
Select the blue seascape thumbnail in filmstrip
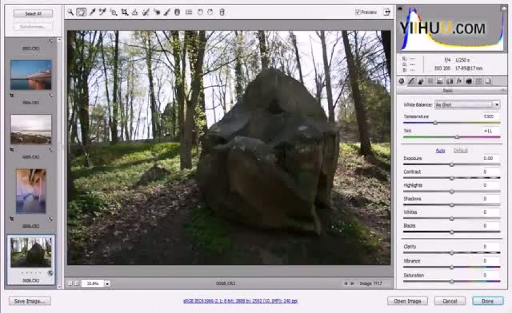(31, 75)
